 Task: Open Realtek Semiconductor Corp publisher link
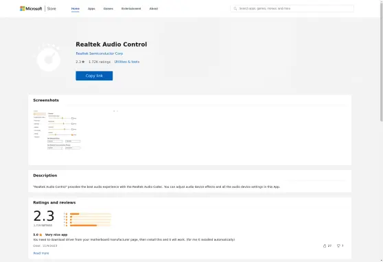(99, 53)
